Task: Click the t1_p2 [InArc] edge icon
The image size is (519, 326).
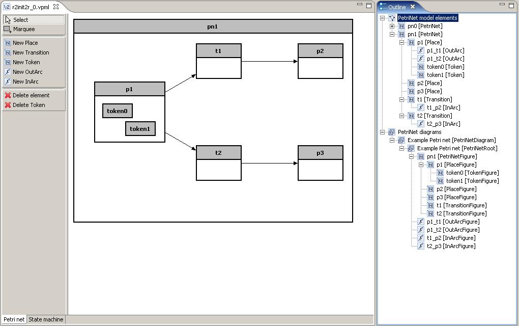Action: [x=421, y=107]
